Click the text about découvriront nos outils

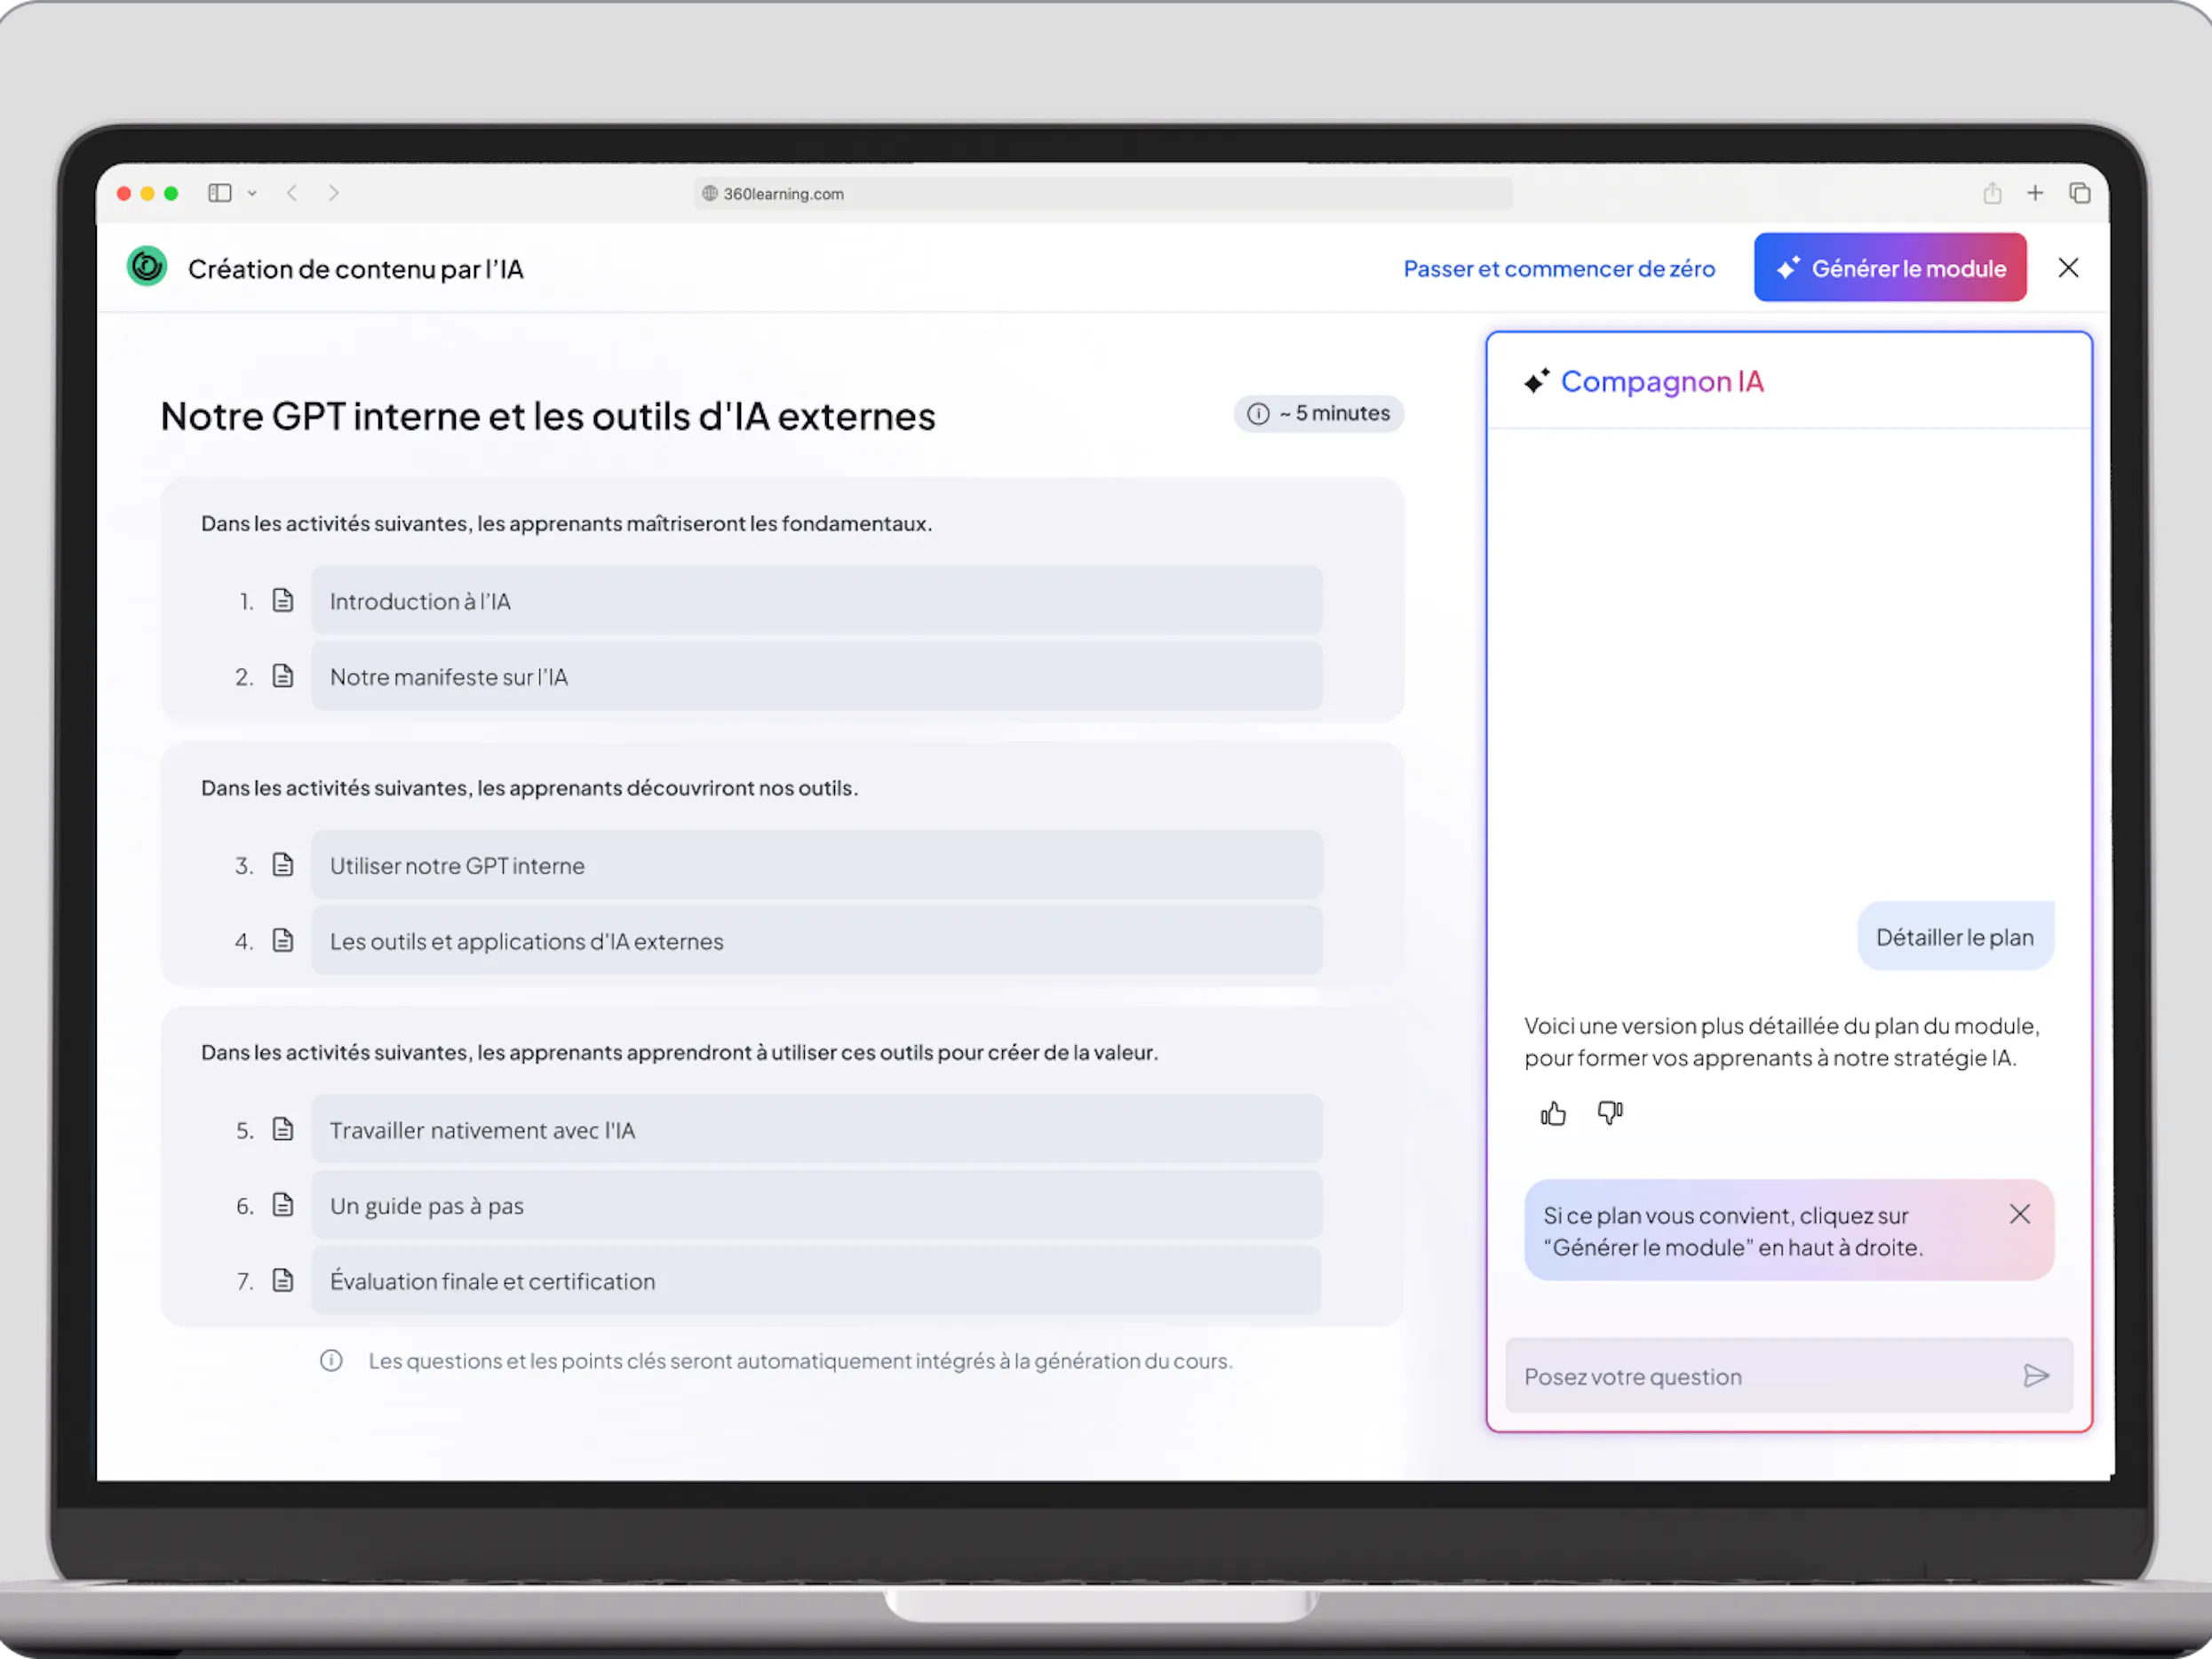[x=529, y=788]
